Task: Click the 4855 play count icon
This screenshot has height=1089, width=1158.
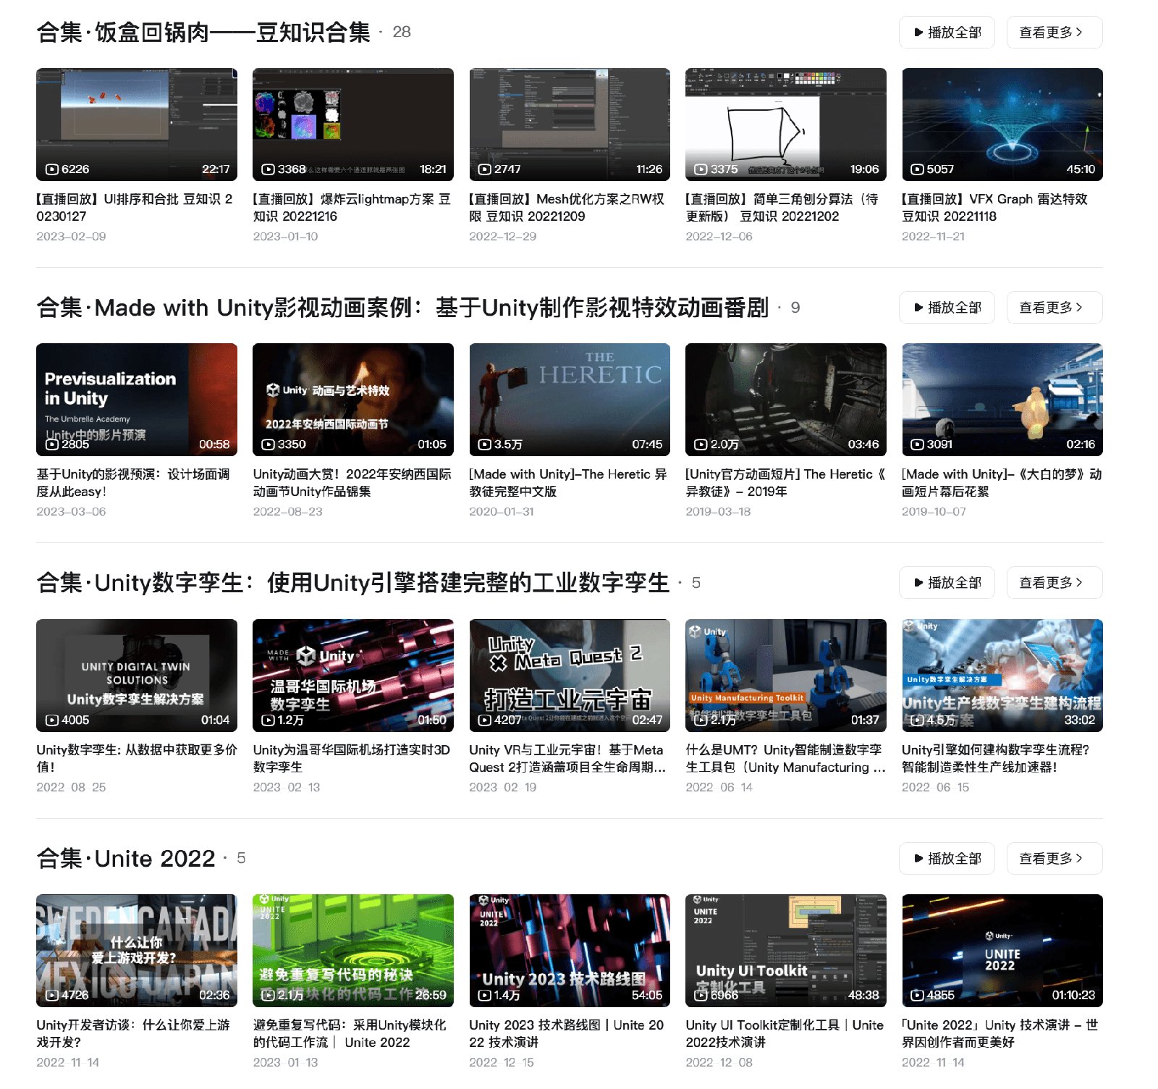Action: click(x=918, y=996)
